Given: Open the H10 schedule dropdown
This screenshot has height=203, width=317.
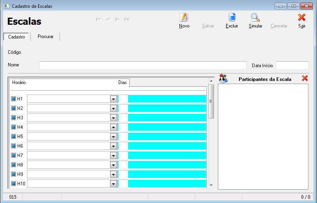Looking at the screenshot, I should point(113,184).
